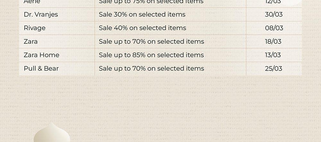
Task: Select Pull & Bear's 70% sale offer
Action: (x=152, y=69)
